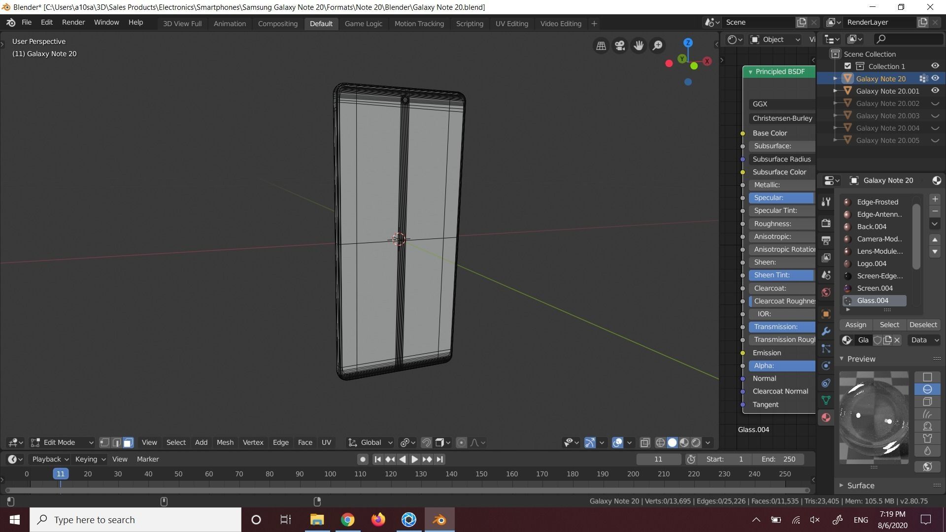Open the Object Data mesh tab
The height and width of the screenshot is (532, 946).
826,400
